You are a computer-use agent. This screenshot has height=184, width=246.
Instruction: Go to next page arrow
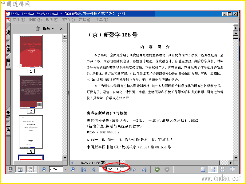[x=134, y=170]
